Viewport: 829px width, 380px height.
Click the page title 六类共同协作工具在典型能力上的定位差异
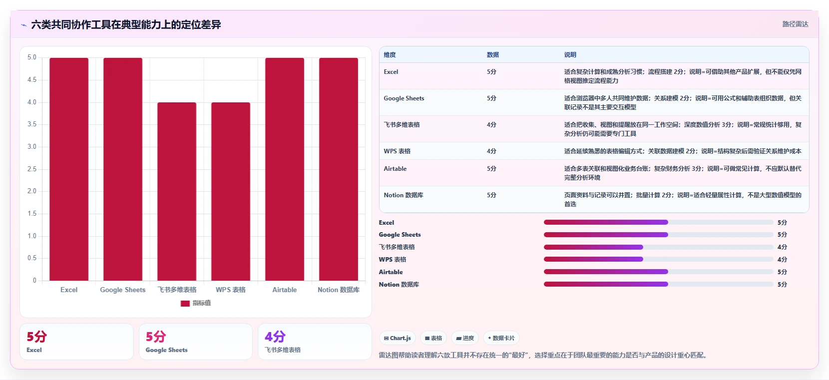126,24
